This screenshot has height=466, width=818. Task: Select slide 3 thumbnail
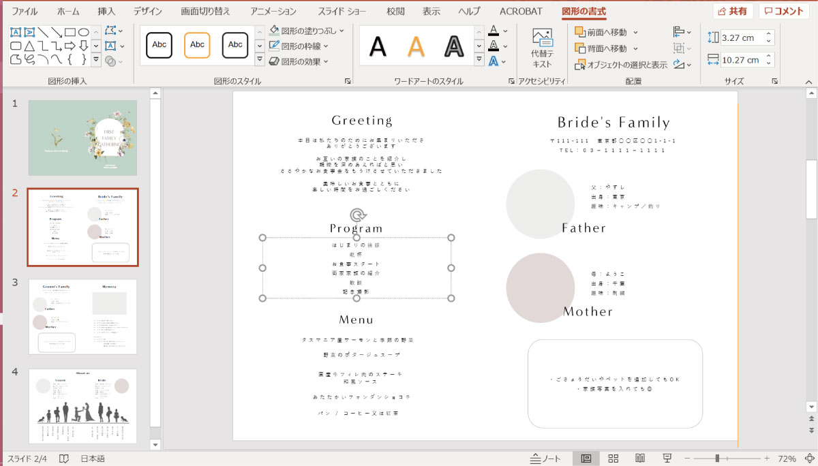point(82,316)
